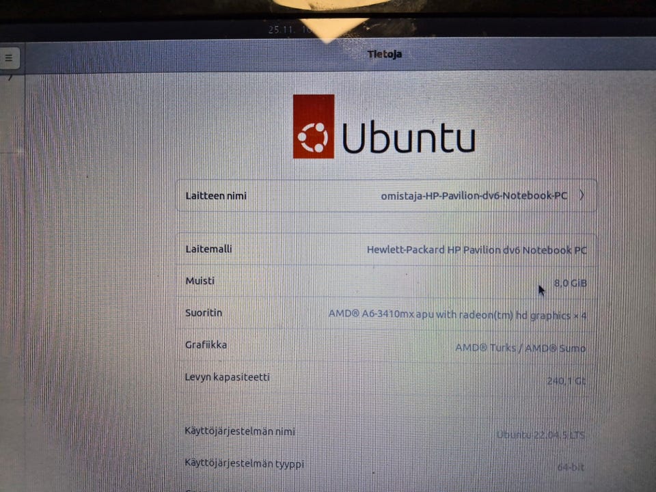The height and width of the screenshot is (492, 656).
Task: Open the Laitteen nimi row to rename device
Action: [386, 195]
